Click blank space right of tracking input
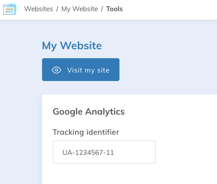Screen dimensions: 217x184 click(187, 152)
